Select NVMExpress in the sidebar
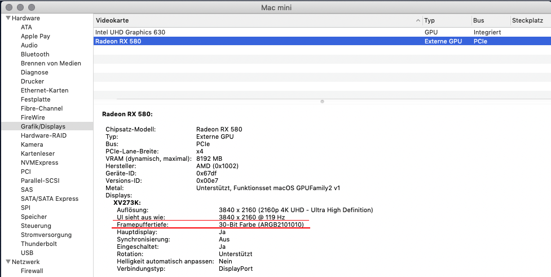The image size is (551, 277). click(x=39, y=162)
